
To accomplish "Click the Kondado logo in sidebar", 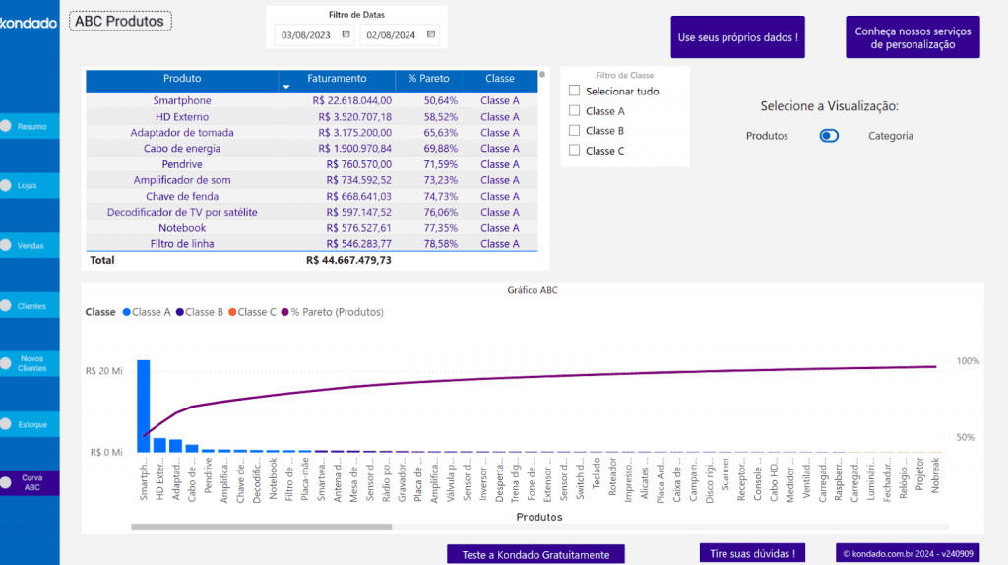I will tap(29, 23).
